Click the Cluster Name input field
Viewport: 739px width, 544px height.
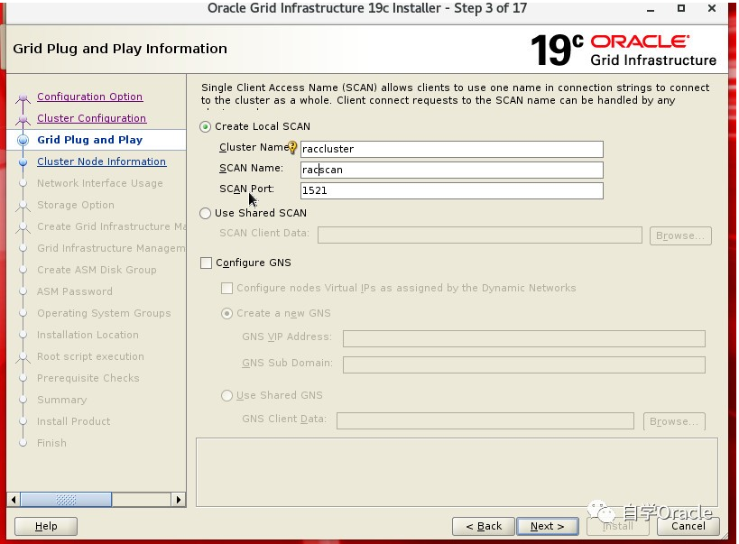pos(451,149)
